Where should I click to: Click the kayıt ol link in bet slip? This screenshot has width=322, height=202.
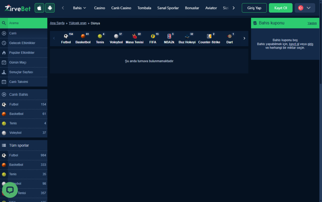coord(294,44)
